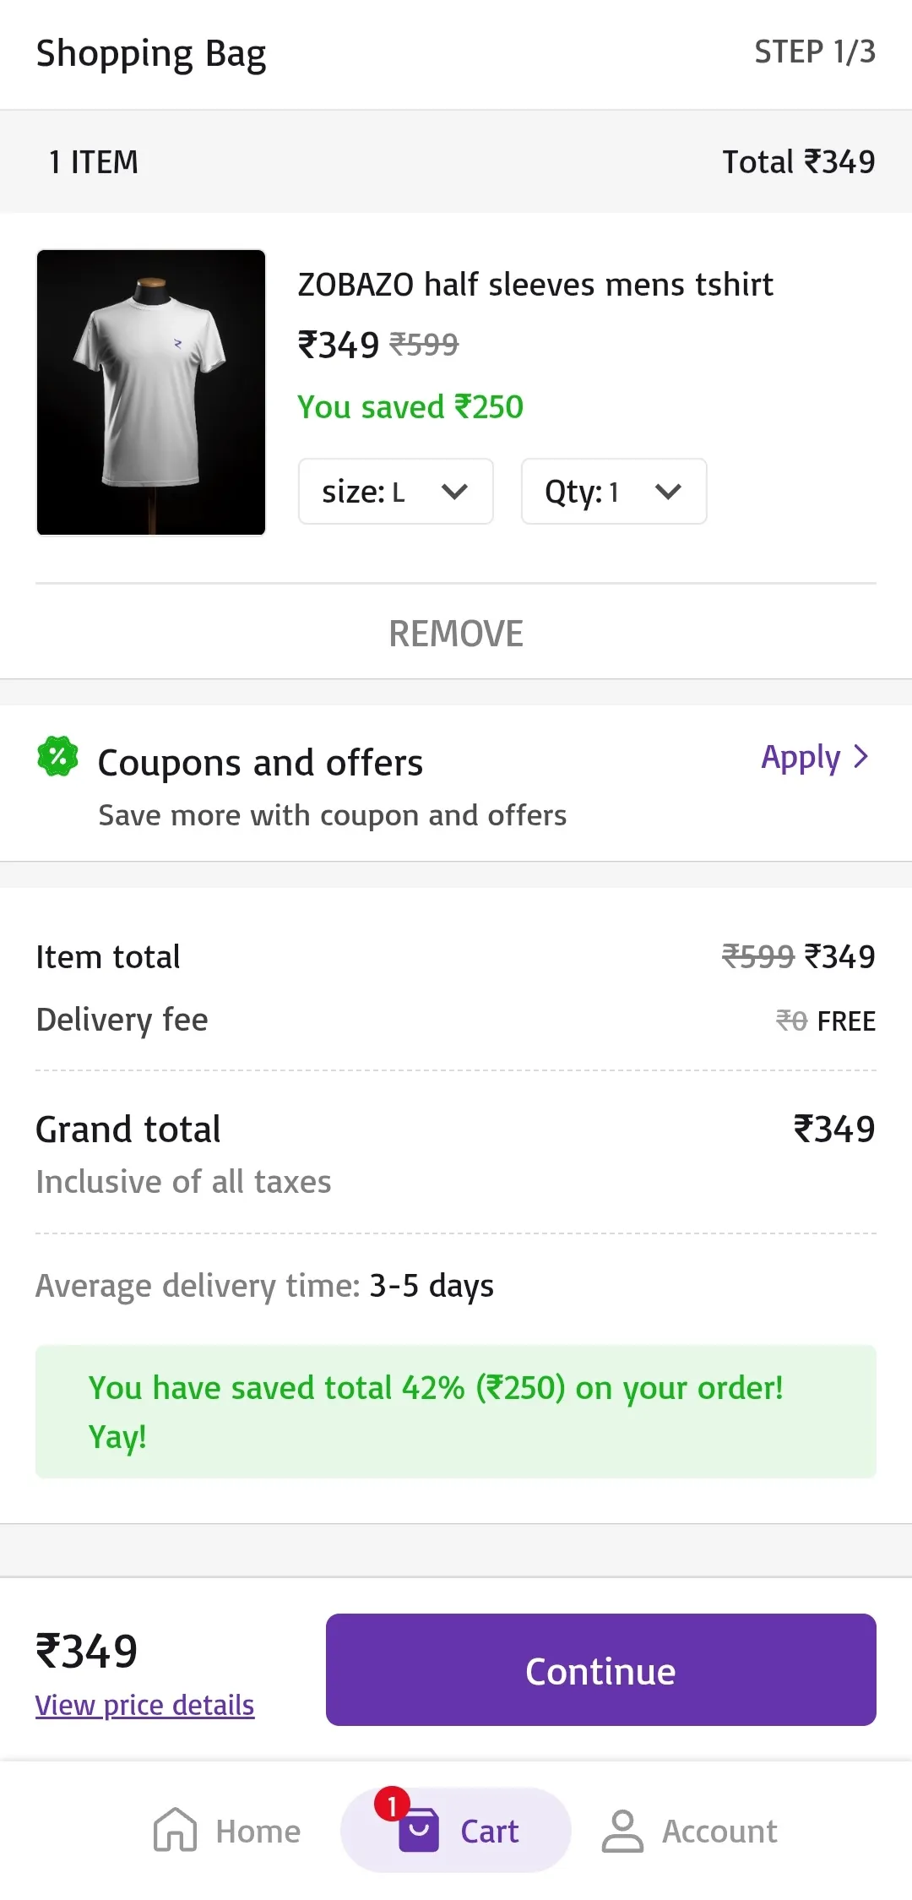Tap the Home house icon

coord(175,1830)
